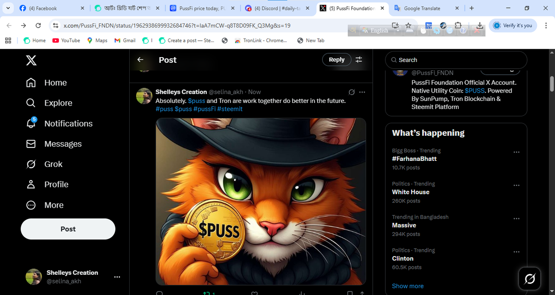Open the tab search dropdown arrow
555x295 pixels.
coord(7,8)
